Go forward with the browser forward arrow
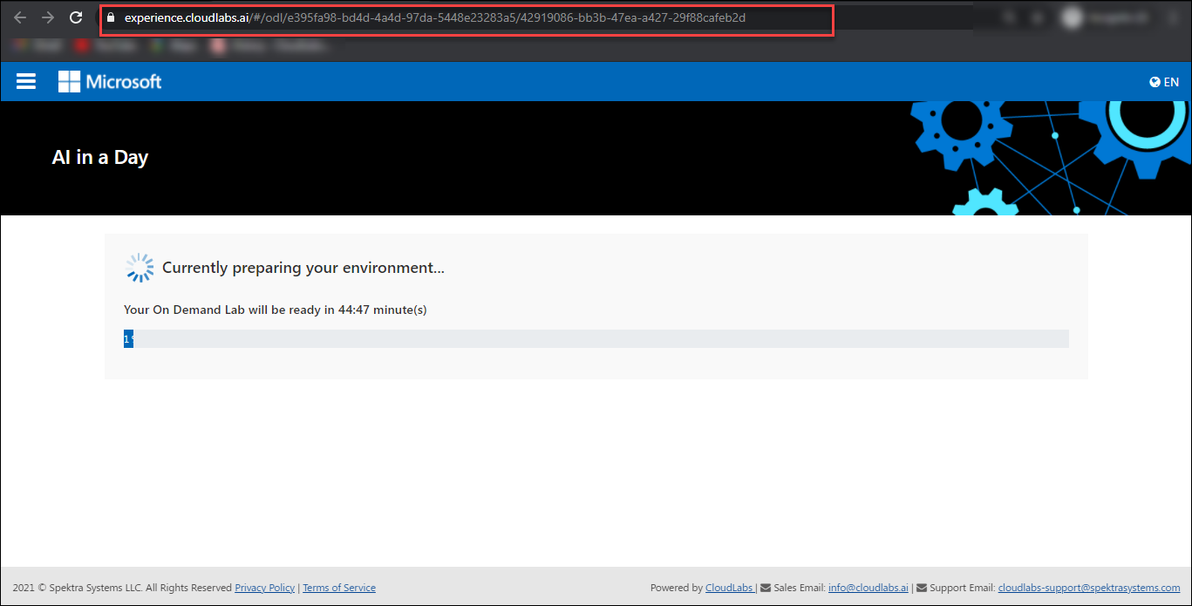 [x=48, y=17]
